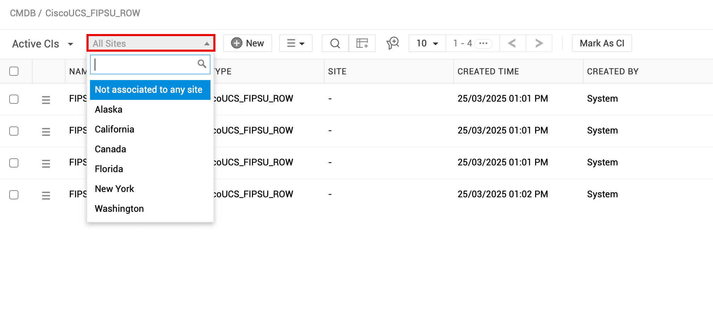Open the last row's hamburger actions menu

click(46, 195)
